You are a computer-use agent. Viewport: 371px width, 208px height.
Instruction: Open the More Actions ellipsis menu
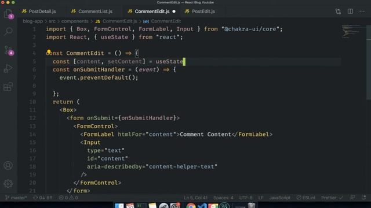(x=362, y=12)
